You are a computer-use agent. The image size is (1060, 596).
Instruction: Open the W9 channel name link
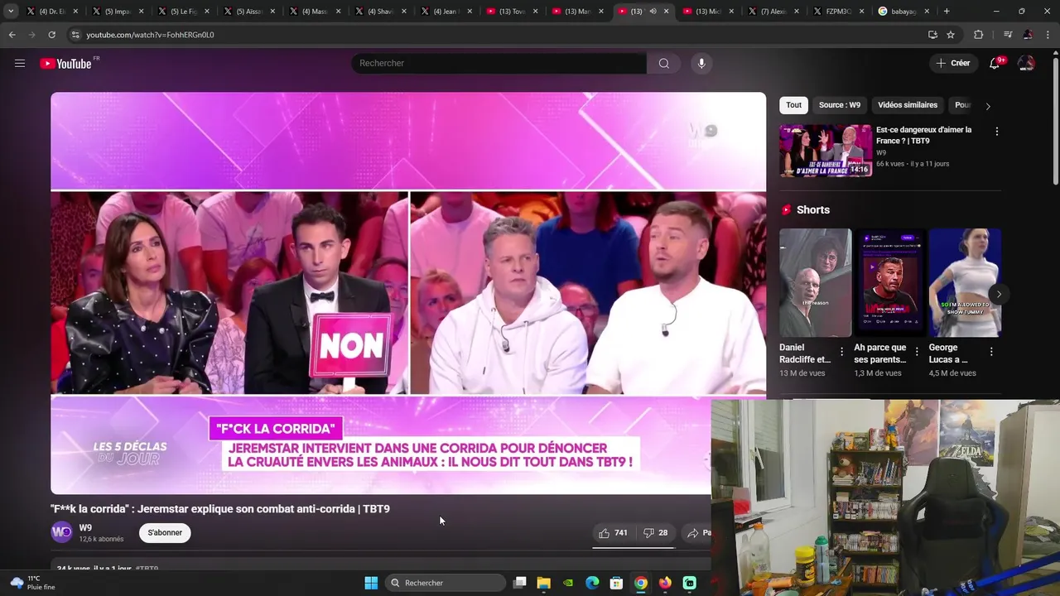pos(85,528)
